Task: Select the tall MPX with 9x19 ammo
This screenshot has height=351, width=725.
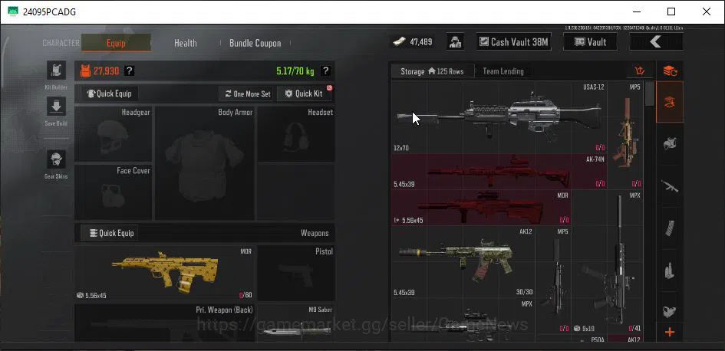Action: pos(607,262)
